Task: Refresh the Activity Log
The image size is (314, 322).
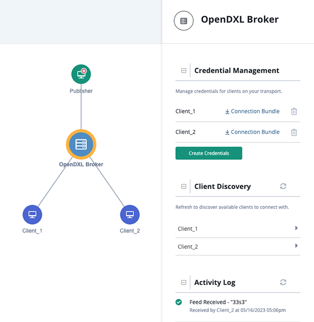Action: tap(283, 282)
